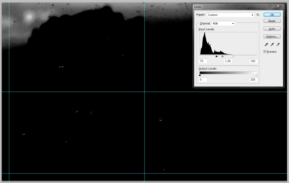The height and width of the screenshot is (183, 289).
Task: Focus the input shadow field showing 75
Action: tap(203, 61)
